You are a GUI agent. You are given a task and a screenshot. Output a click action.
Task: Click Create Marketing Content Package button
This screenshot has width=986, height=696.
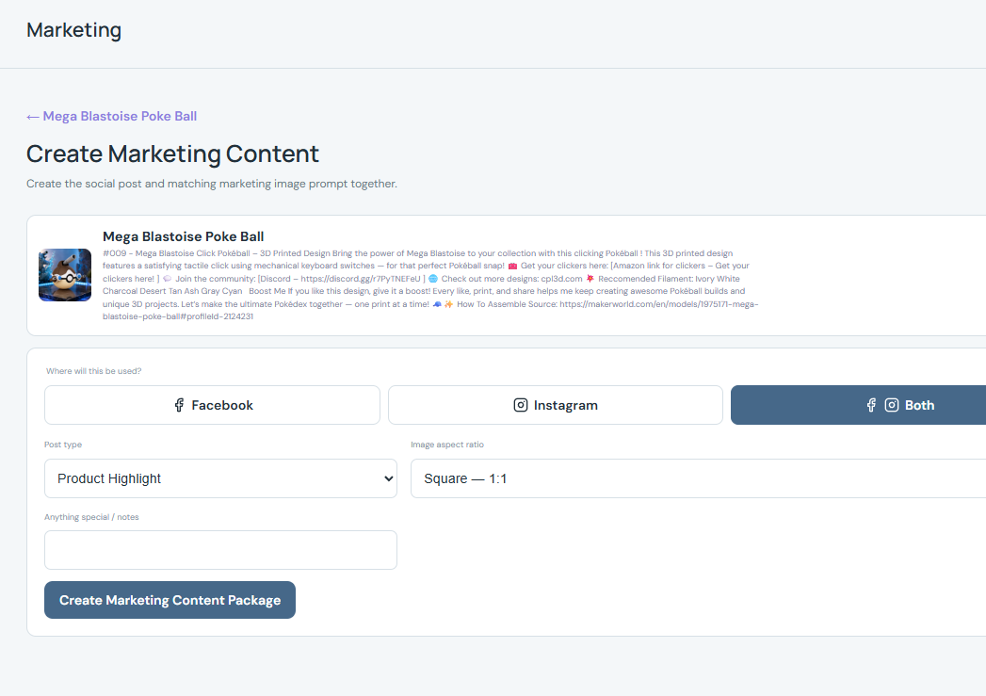coord(170,600)
